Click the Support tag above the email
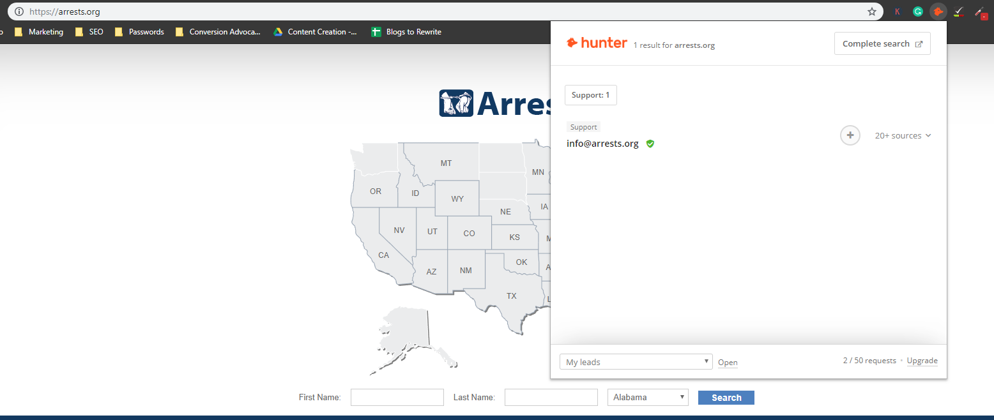 (x=584, y=127)
